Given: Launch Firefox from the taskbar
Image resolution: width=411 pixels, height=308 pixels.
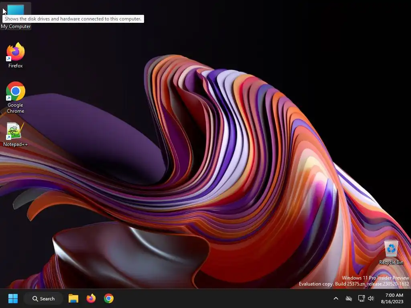Looking at the screenshot, I should click(x=91, y=298).
